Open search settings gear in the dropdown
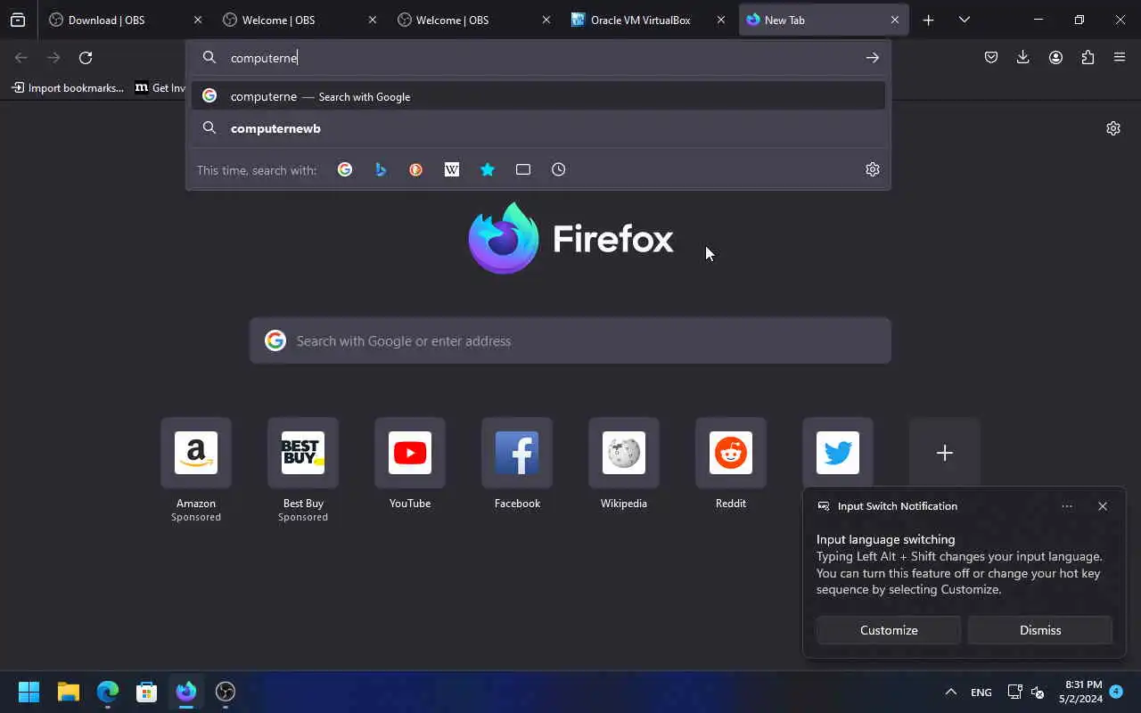The image size is (1141, 713). coord(873,169)
